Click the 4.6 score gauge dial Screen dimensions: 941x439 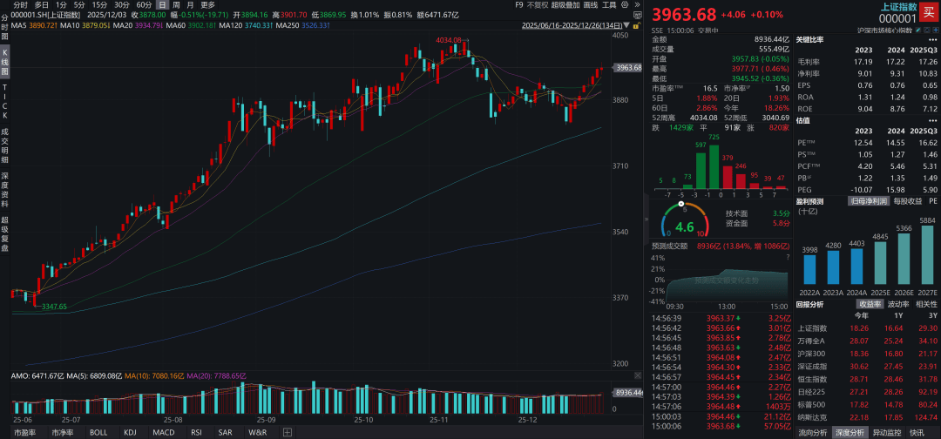[x=678, y=224]
